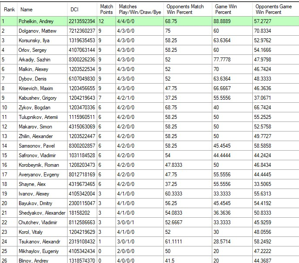Click on Shedyakov, Alexander's name
This screenshot has width=299, height=263.
tap(42, 213)
